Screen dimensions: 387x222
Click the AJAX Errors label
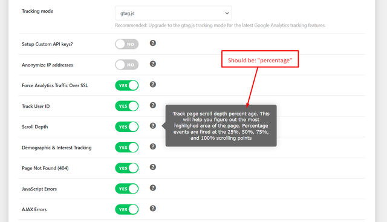click(34, 209)
